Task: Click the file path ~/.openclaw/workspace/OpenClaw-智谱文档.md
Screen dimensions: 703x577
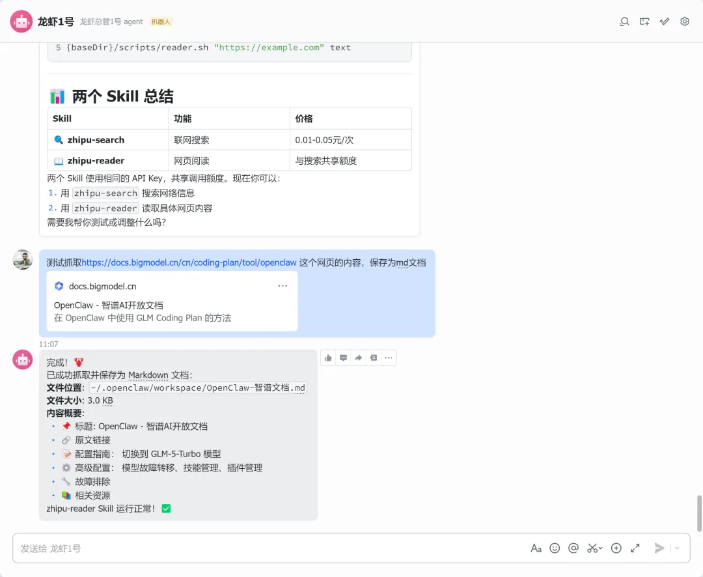Action: tap(198, 387)
